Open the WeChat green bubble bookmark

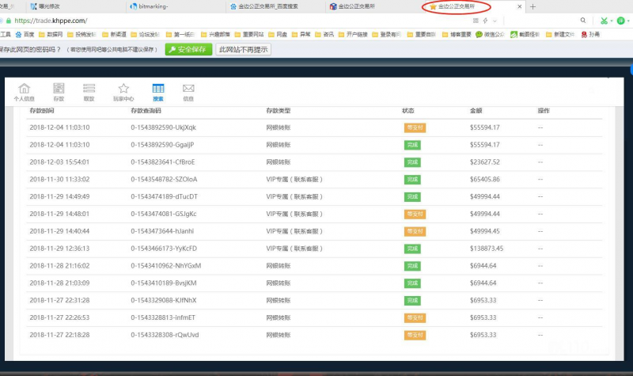[490, 35]
